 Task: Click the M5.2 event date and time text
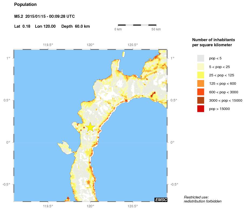44,17
